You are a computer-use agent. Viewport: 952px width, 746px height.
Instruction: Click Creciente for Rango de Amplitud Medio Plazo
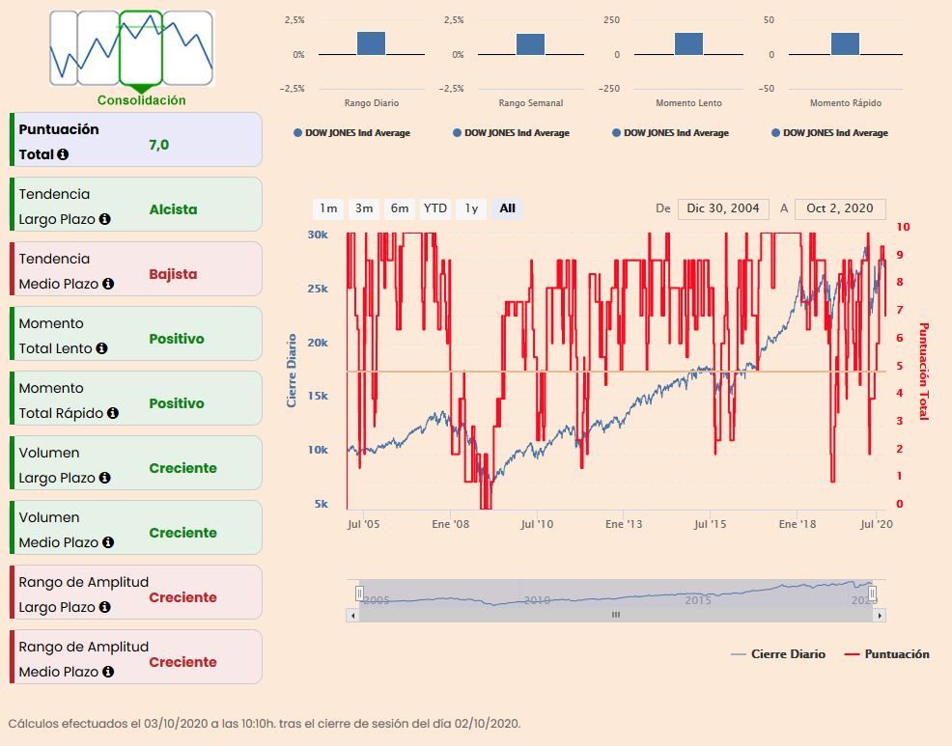[x=182, y=662]
